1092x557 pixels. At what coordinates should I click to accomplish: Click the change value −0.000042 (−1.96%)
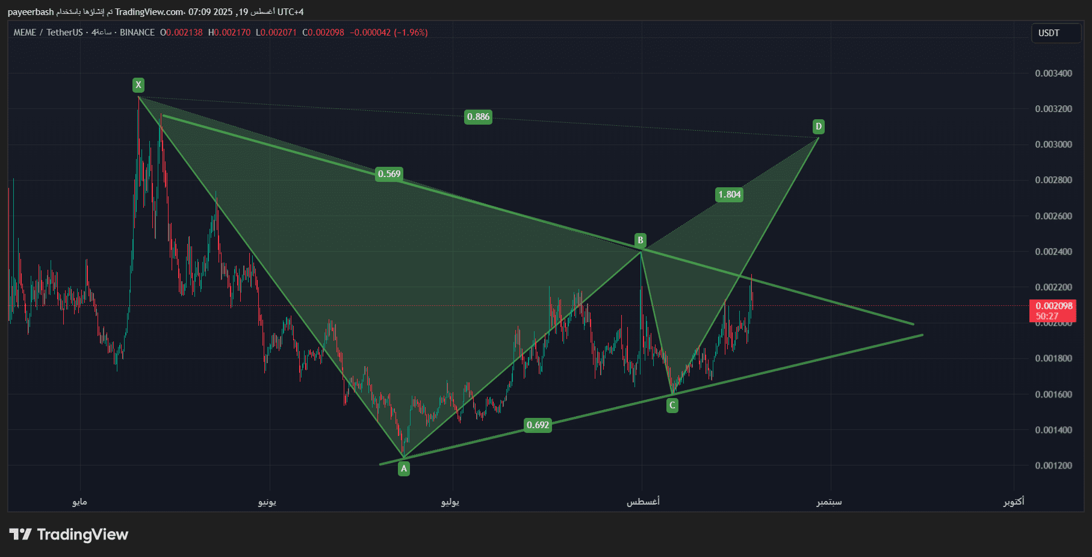389,33
